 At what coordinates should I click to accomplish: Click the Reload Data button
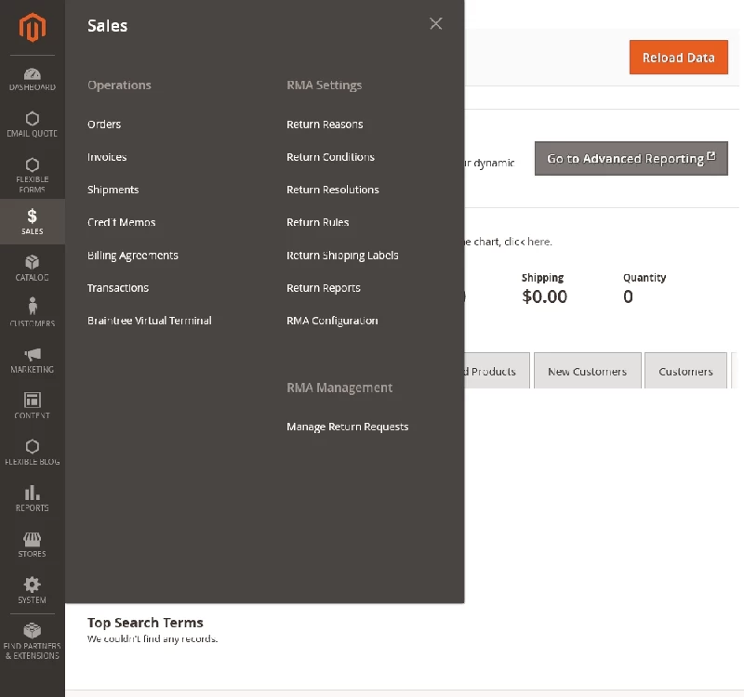tap(679, 58)
